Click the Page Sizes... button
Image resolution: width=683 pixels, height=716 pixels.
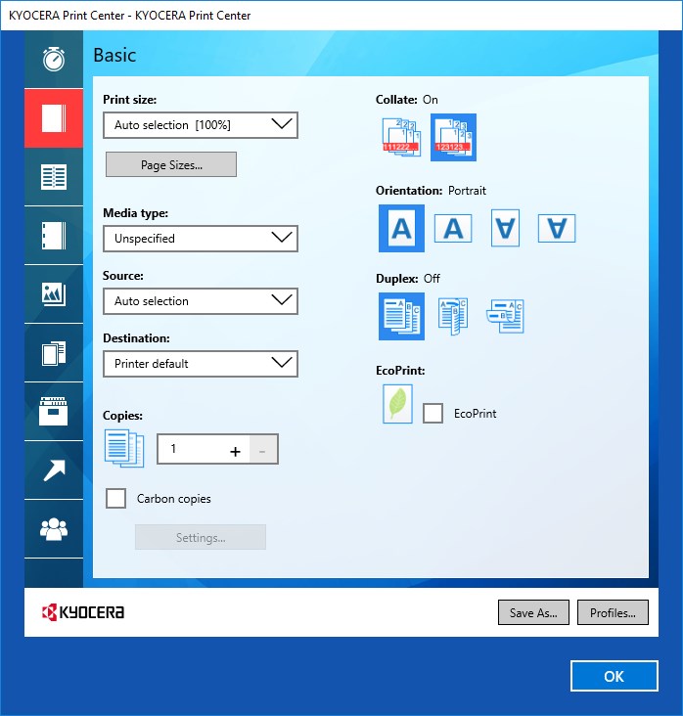pos(171,164)
